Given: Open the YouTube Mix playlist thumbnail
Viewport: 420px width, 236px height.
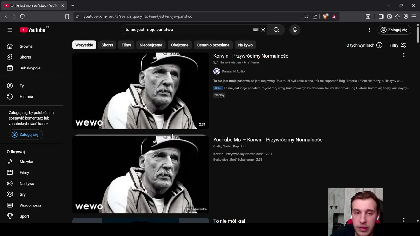Looking at the screenshot, I should [140, 175].
